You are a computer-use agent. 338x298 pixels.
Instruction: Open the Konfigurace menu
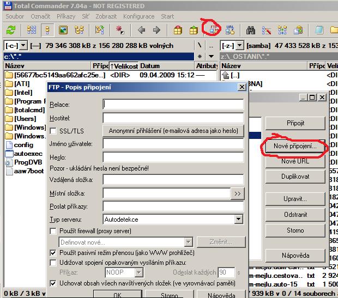click(x=138, y=16)
